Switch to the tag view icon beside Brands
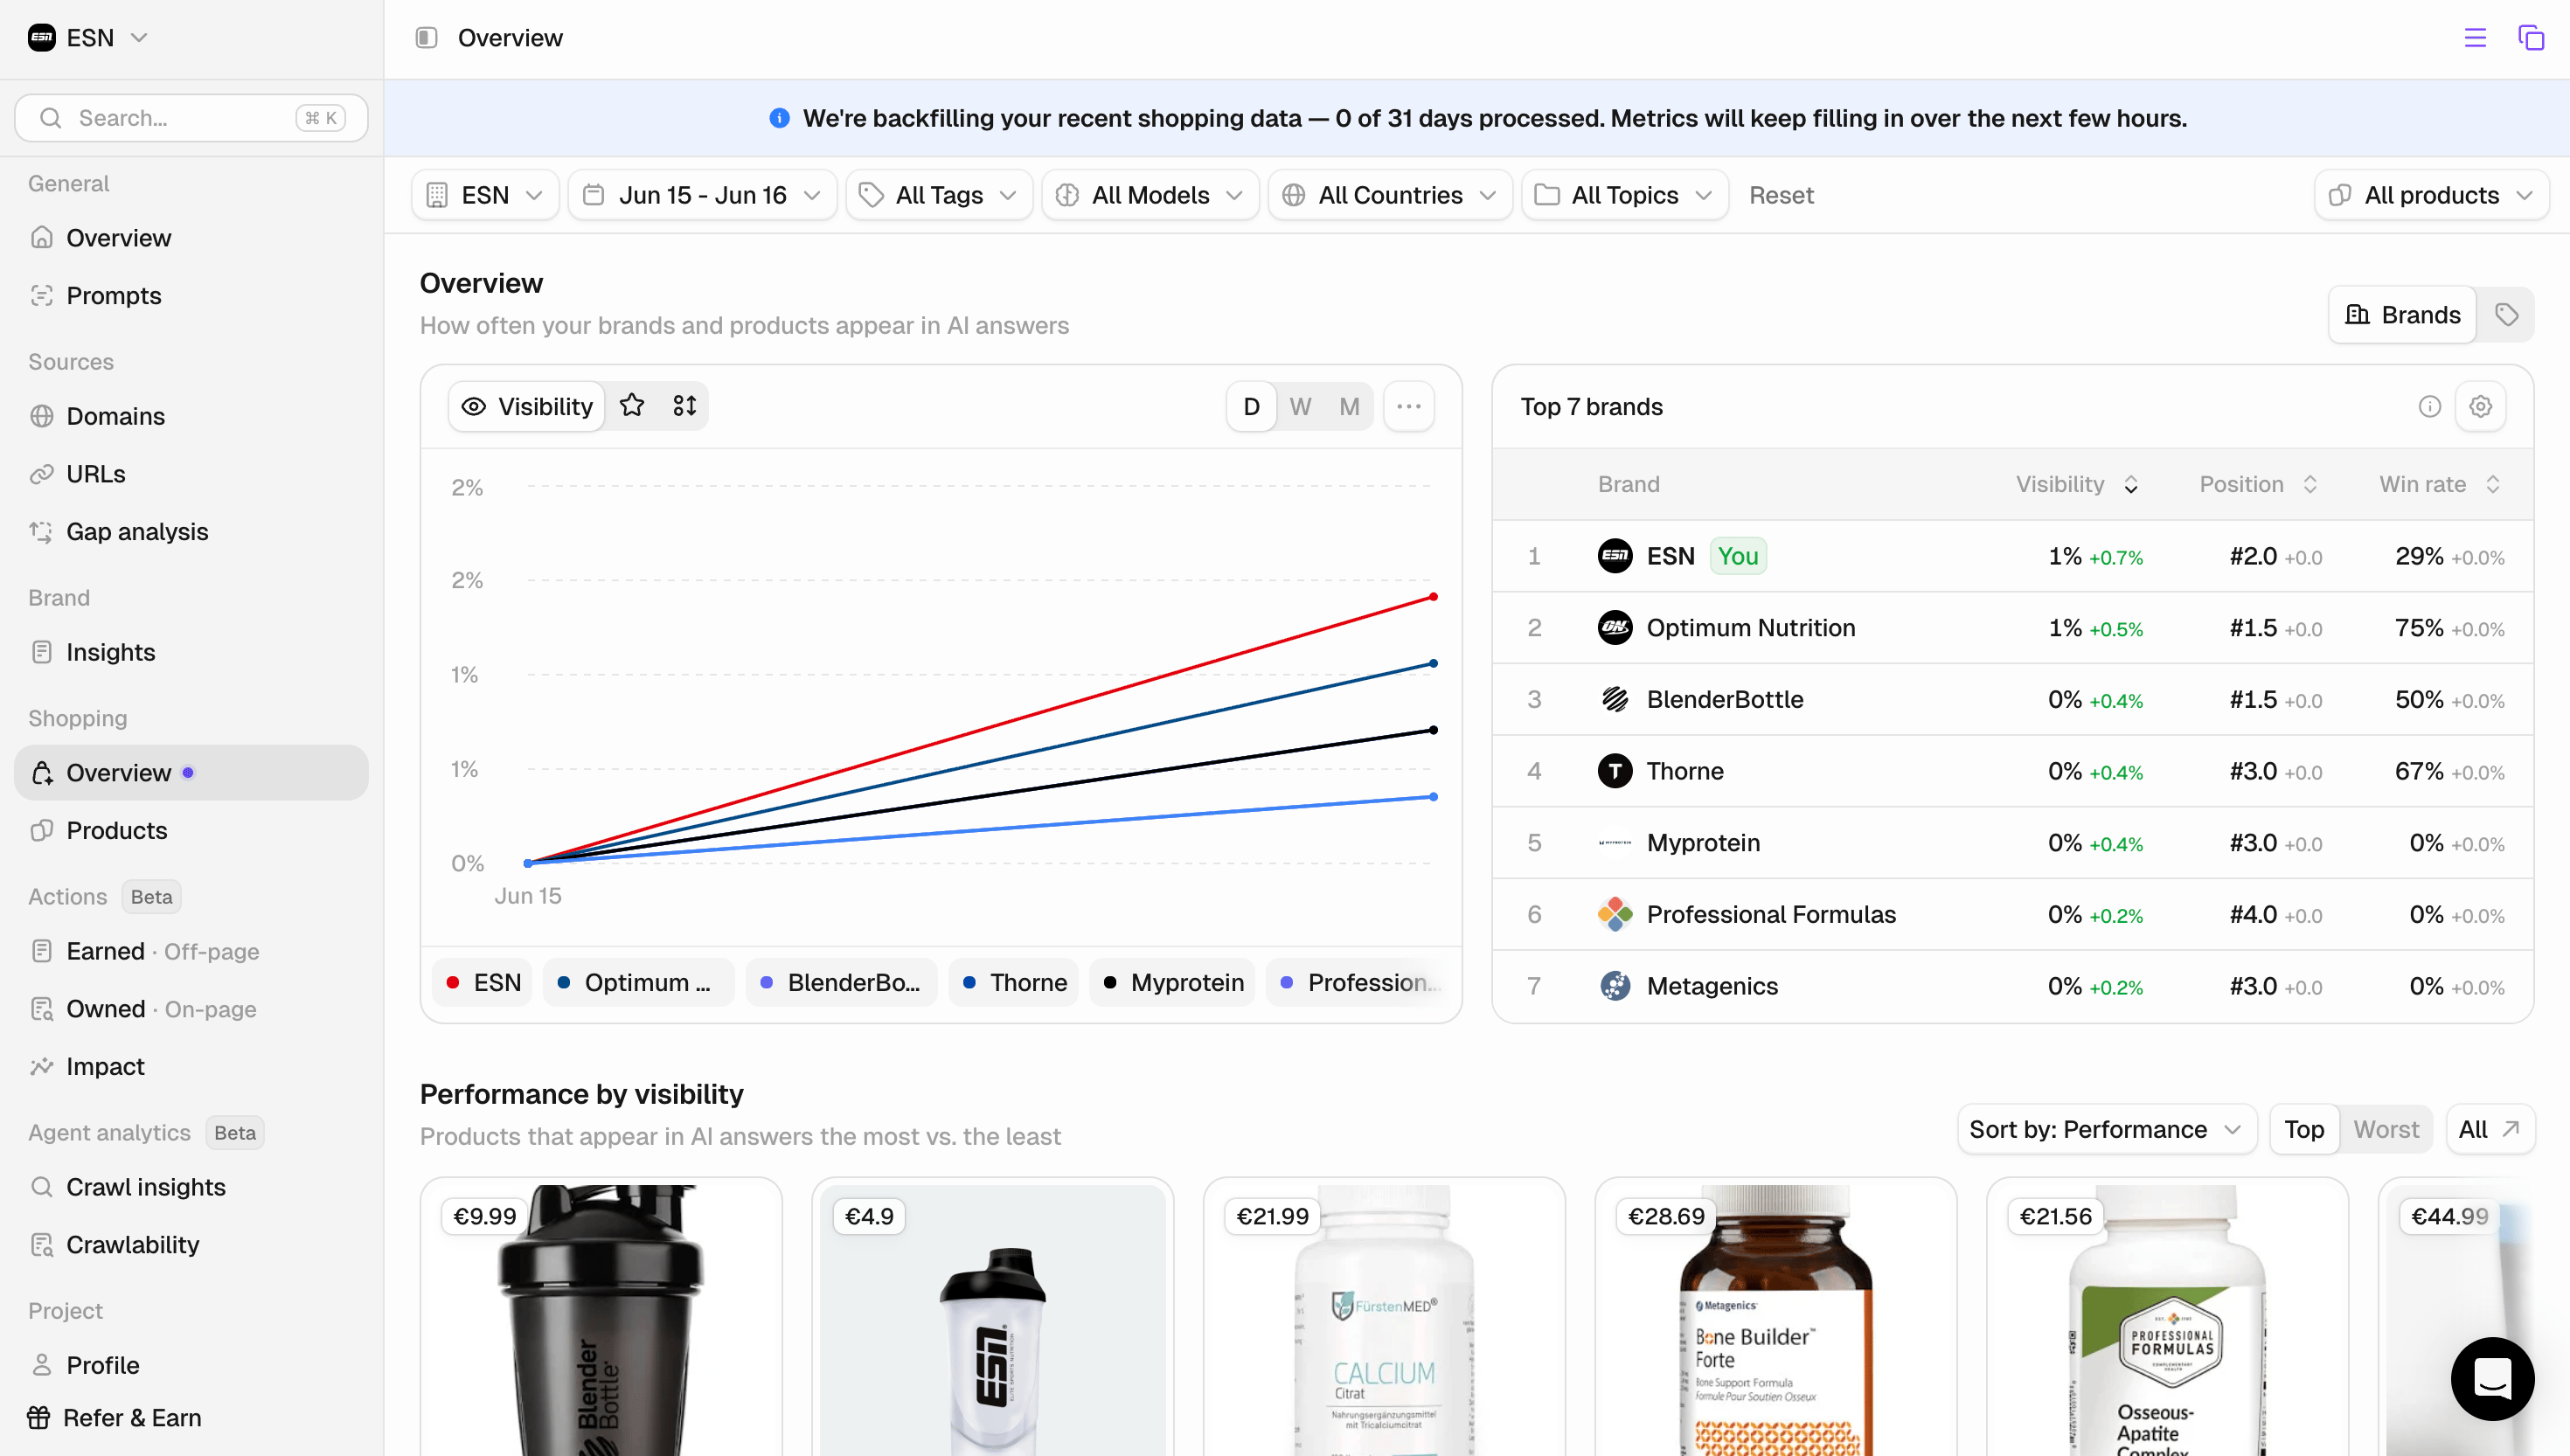Image resolution: width=2570 pixels, height=1456 pixels. [x=2506, y=315]
